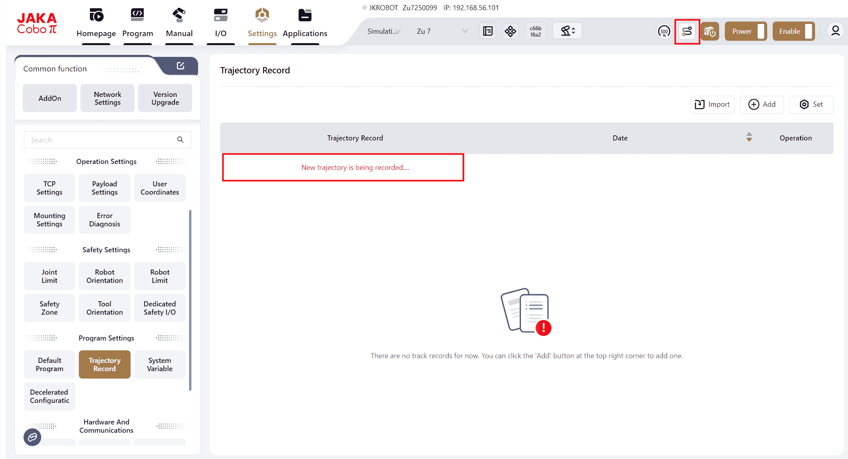Screen dimensions: 848x459
Task: Click the Import button
Action: pyautogui.click(x=712, y=104)
